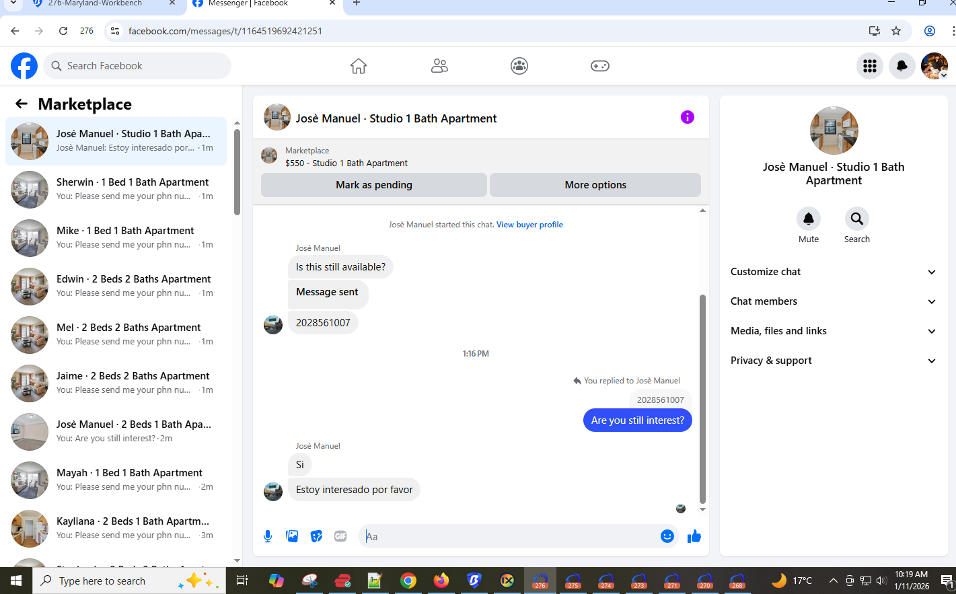Click the Facebook logo icon
Screen dimensions: 956x594
pyautogui.click(x=24, y=66)
